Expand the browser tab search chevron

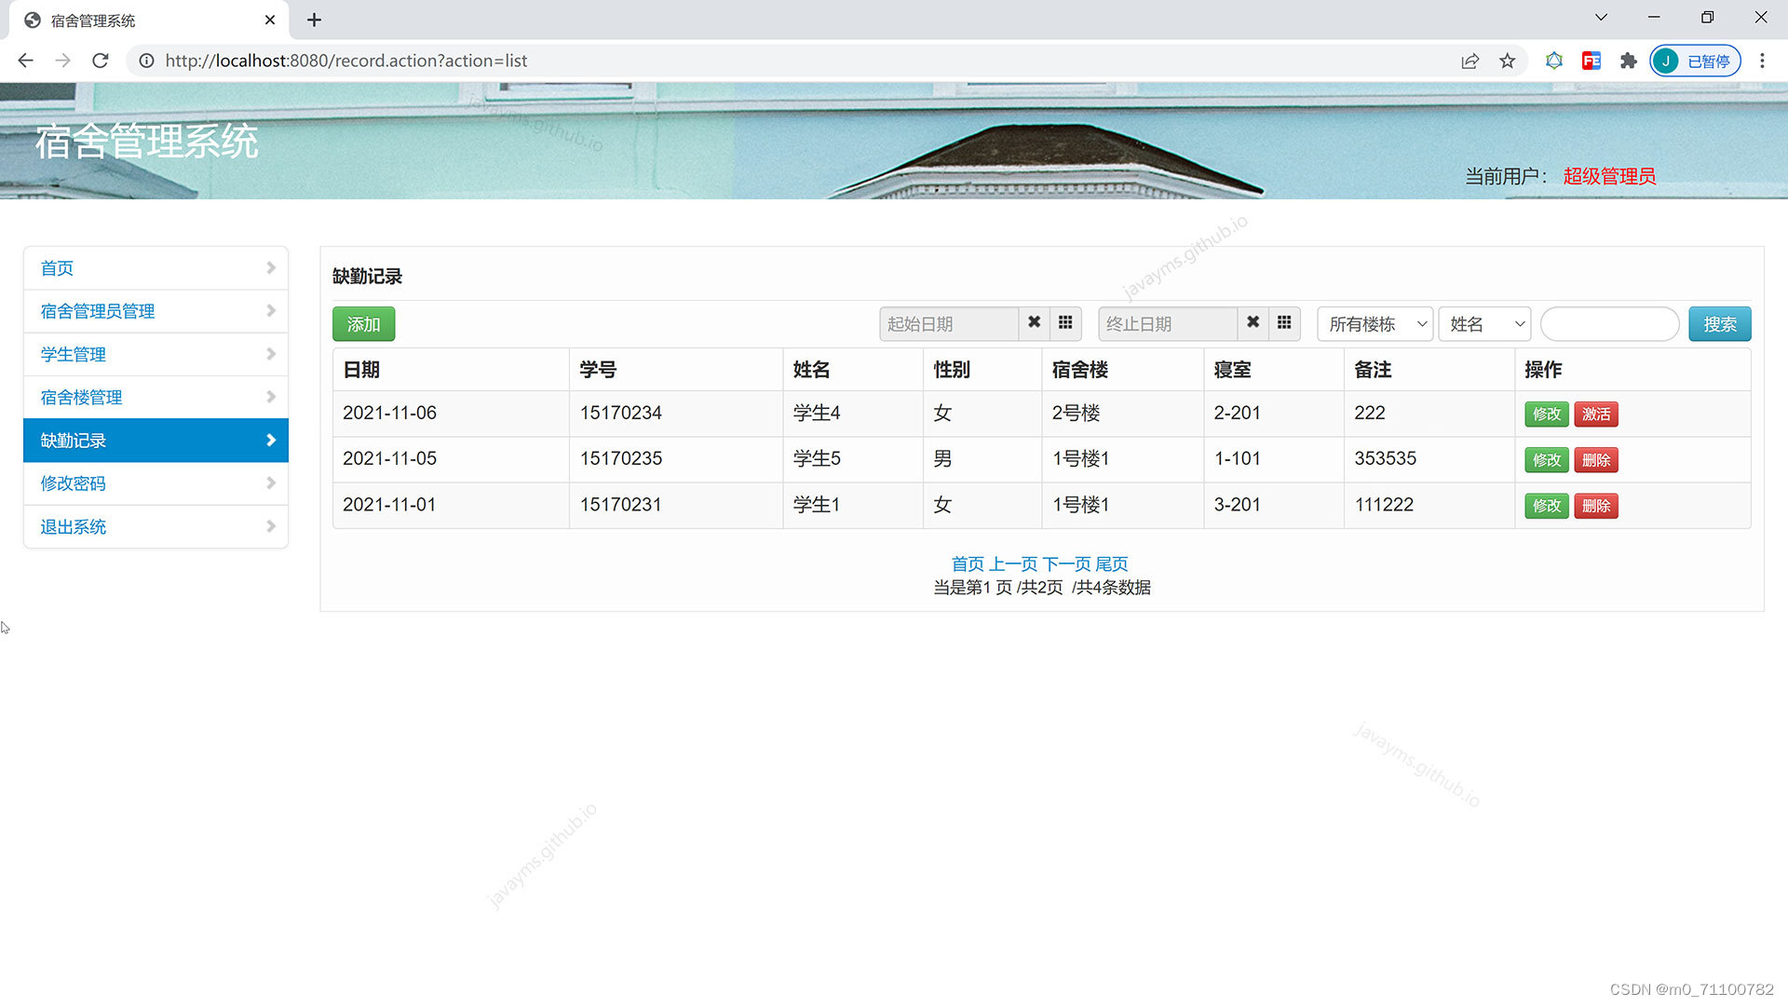1601,18
